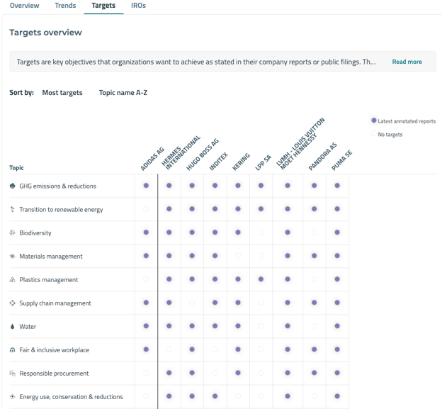Click Hugo Boss Supply chain empty dot
Viewport: 442px width, 409px height.
point(192,303)
